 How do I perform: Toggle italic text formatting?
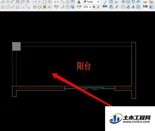point(98,7)
